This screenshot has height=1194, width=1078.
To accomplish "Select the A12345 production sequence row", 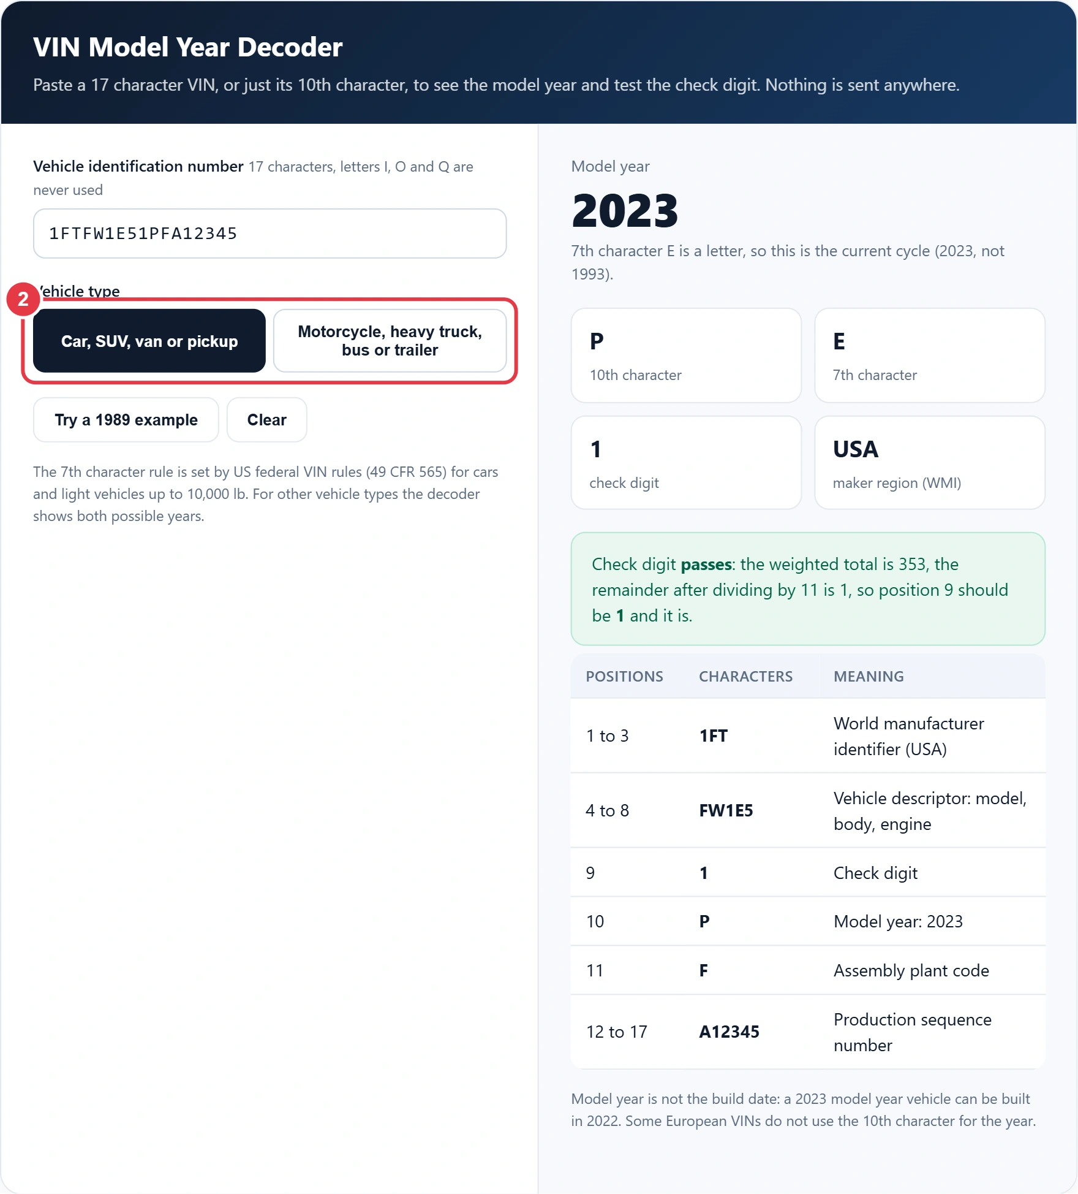I will pyautogui.click(x=808, y=1032).
